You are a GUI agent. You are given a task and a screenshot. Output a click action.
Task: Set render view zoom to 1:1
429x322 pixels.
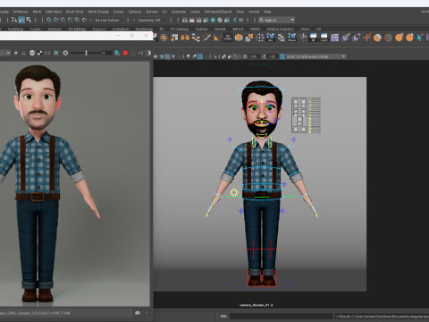coord(47,53)
